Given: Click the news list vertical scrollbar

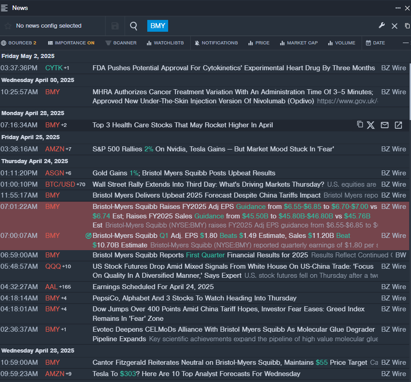Looking at the screenshot, I should click(x=410, y=92).
